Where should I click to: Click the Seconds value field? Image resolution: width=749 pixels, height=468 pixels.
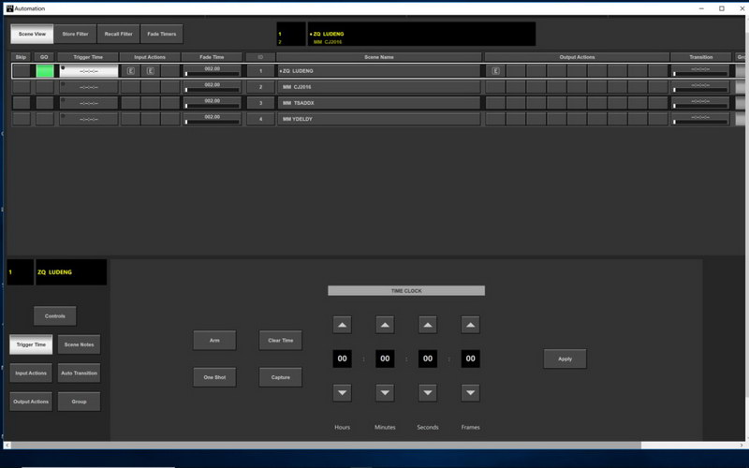428,358
